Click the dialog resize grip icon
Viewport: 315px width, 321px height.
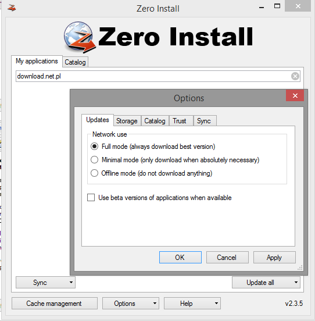coord(300,268)
